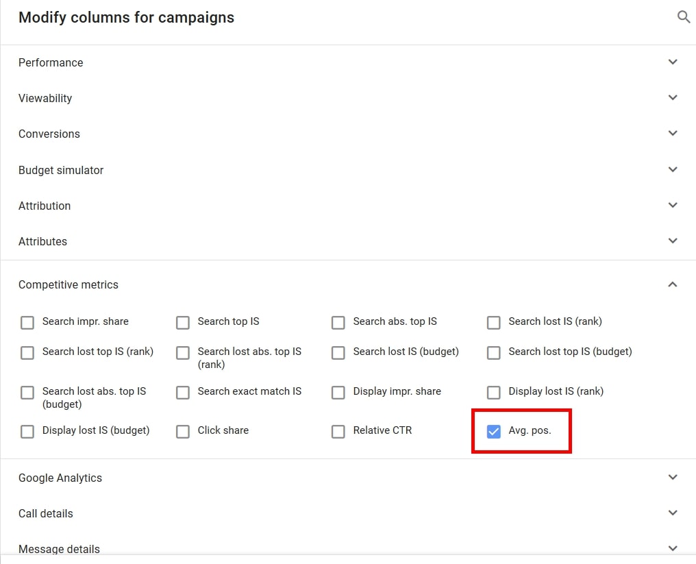Image resolution: width=696 pixels, height=564 pixels.
Task: Check Search exact match IS
Action: point(183,393)
